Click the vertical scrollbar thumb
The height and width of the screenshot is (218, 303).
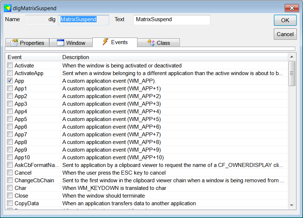point(292,73)
